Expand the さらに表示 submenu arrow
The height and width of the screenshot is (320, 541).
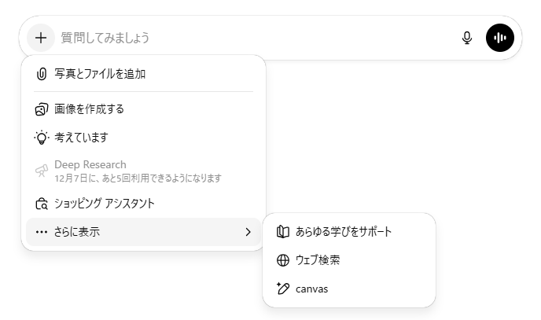[x=248, y=232]
